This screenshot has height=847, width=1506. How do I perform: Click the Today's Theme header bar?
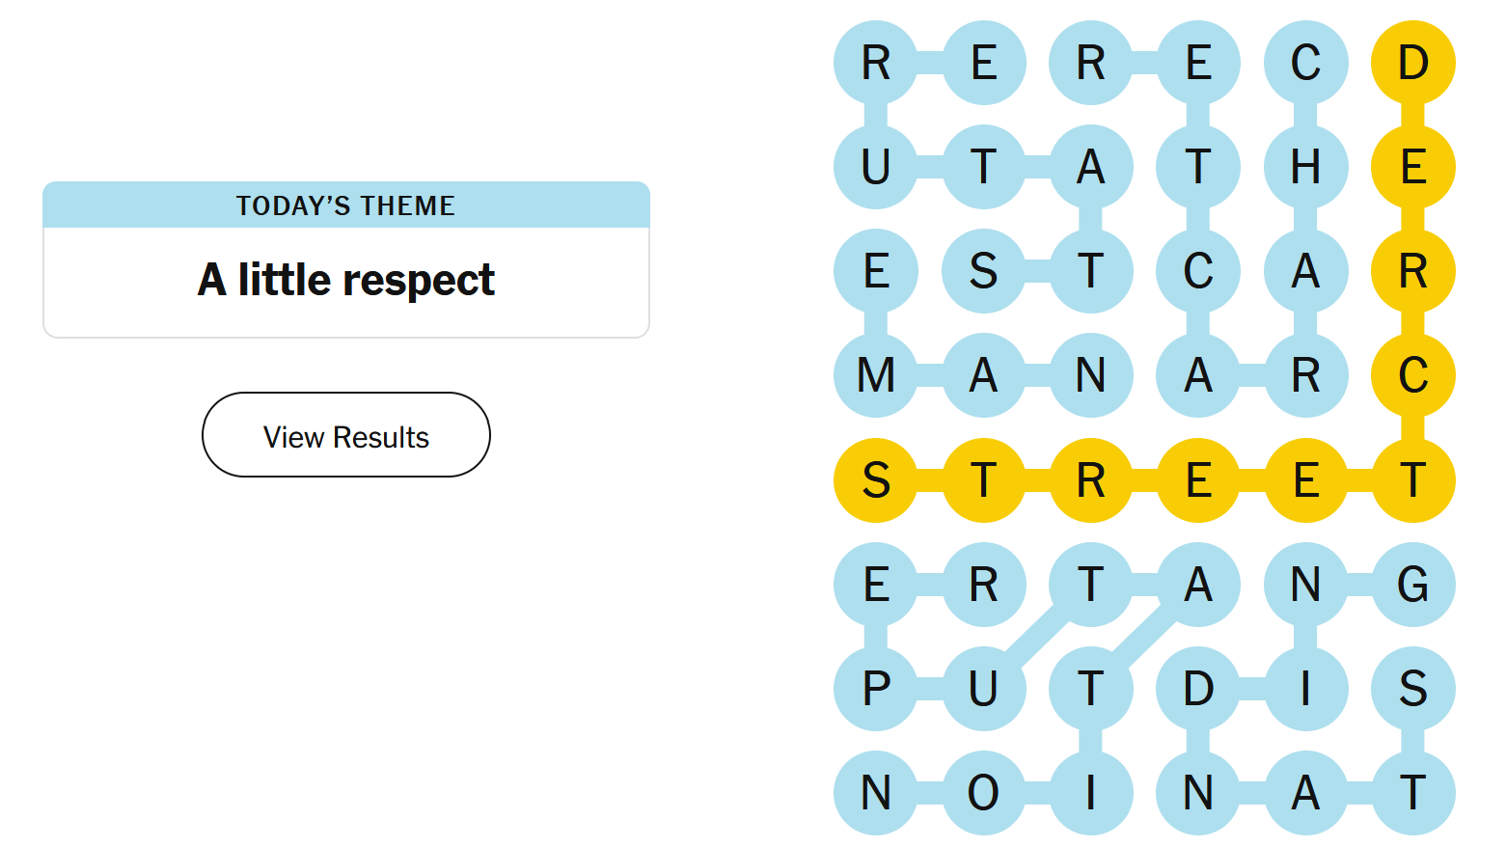click(x=345, y=205)
